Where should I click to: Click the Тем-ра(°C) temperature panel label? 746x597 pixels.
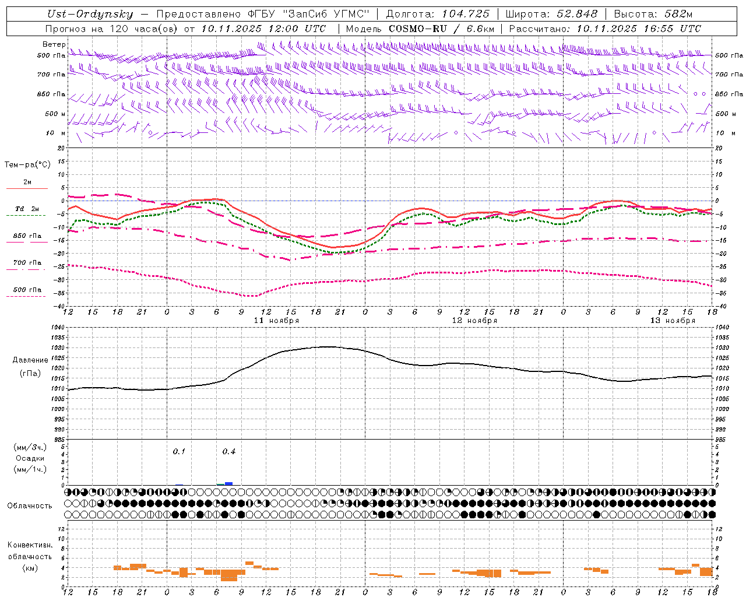click(x=27, y=164)
